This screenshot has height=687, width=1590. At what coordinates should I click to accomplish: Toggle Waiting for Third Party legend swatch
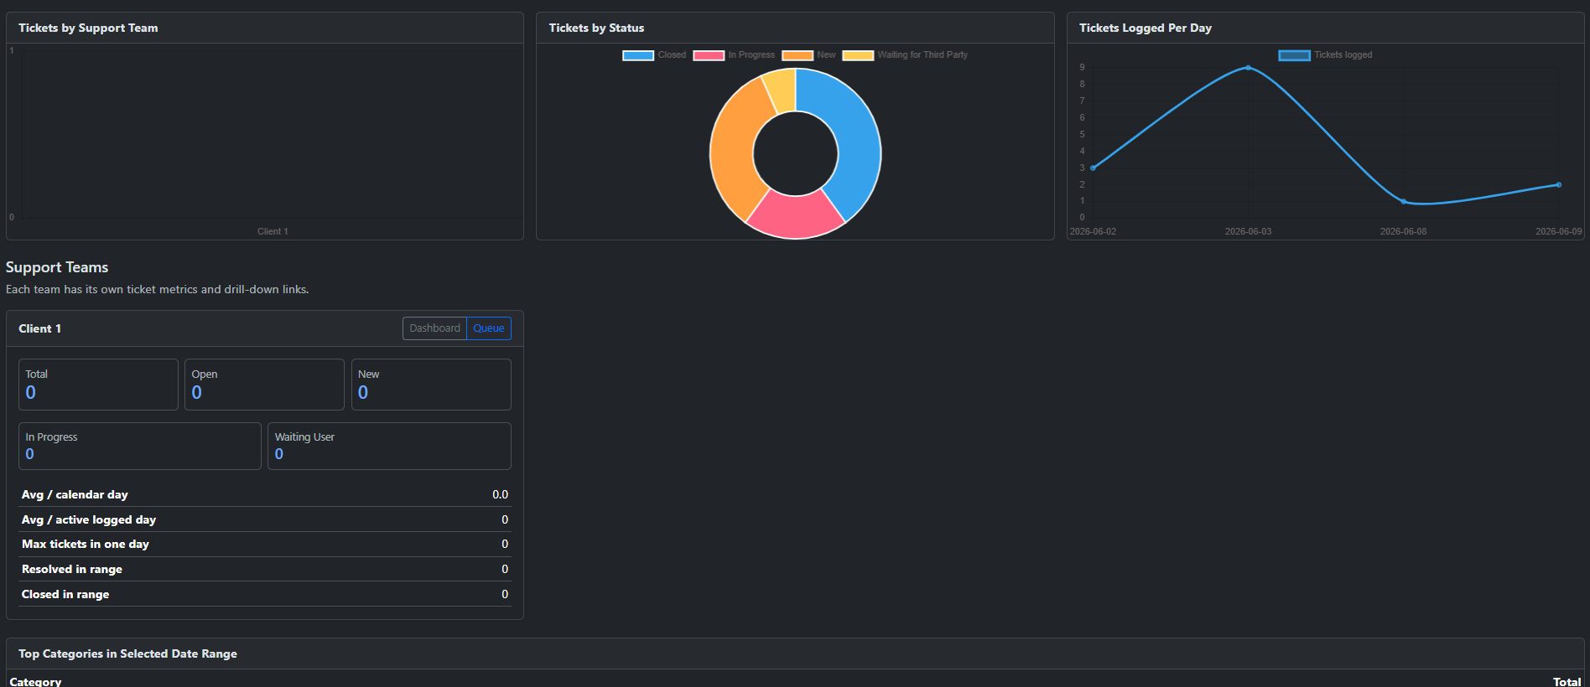pyautogui.click(x=858, y=55)
